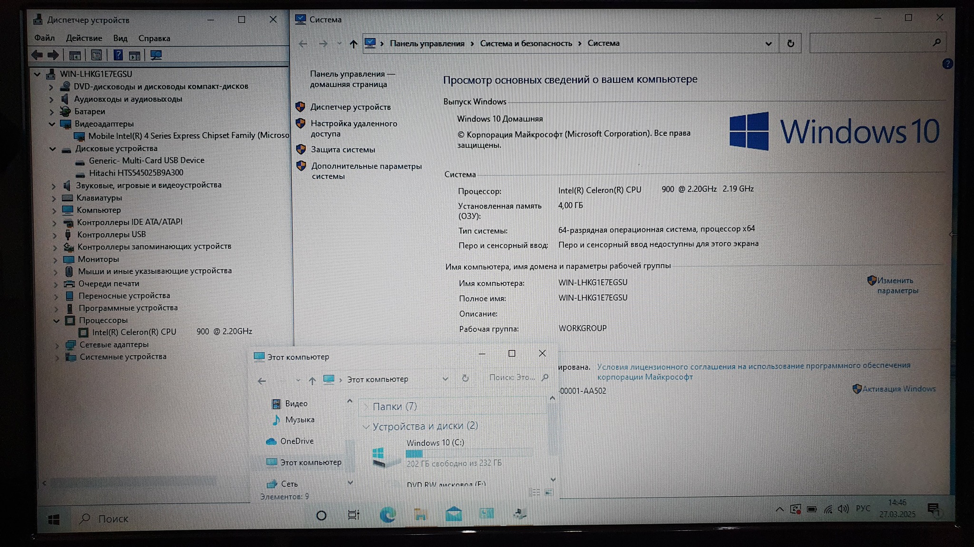Click the Task View taskbar icon

coord(353,515)
